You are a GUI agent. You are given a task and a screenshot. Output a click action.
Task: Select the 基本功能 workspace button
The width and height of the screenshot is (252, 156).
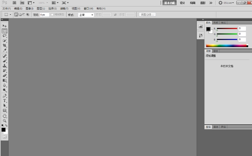pos(169,3)
